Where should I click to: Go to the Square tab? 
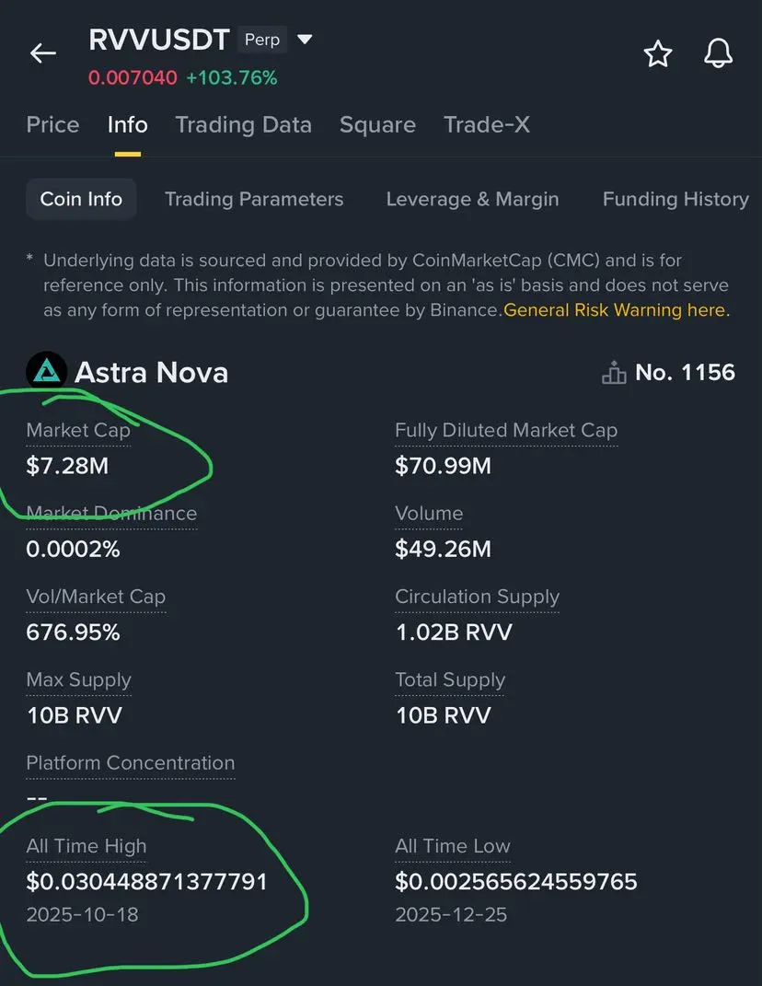[377, 124]
